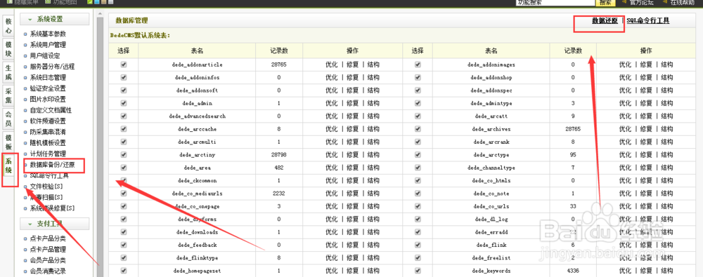Click record count 28798 of dede_arctiny
The image size is (703, 277).
click(x=279, y=155)
